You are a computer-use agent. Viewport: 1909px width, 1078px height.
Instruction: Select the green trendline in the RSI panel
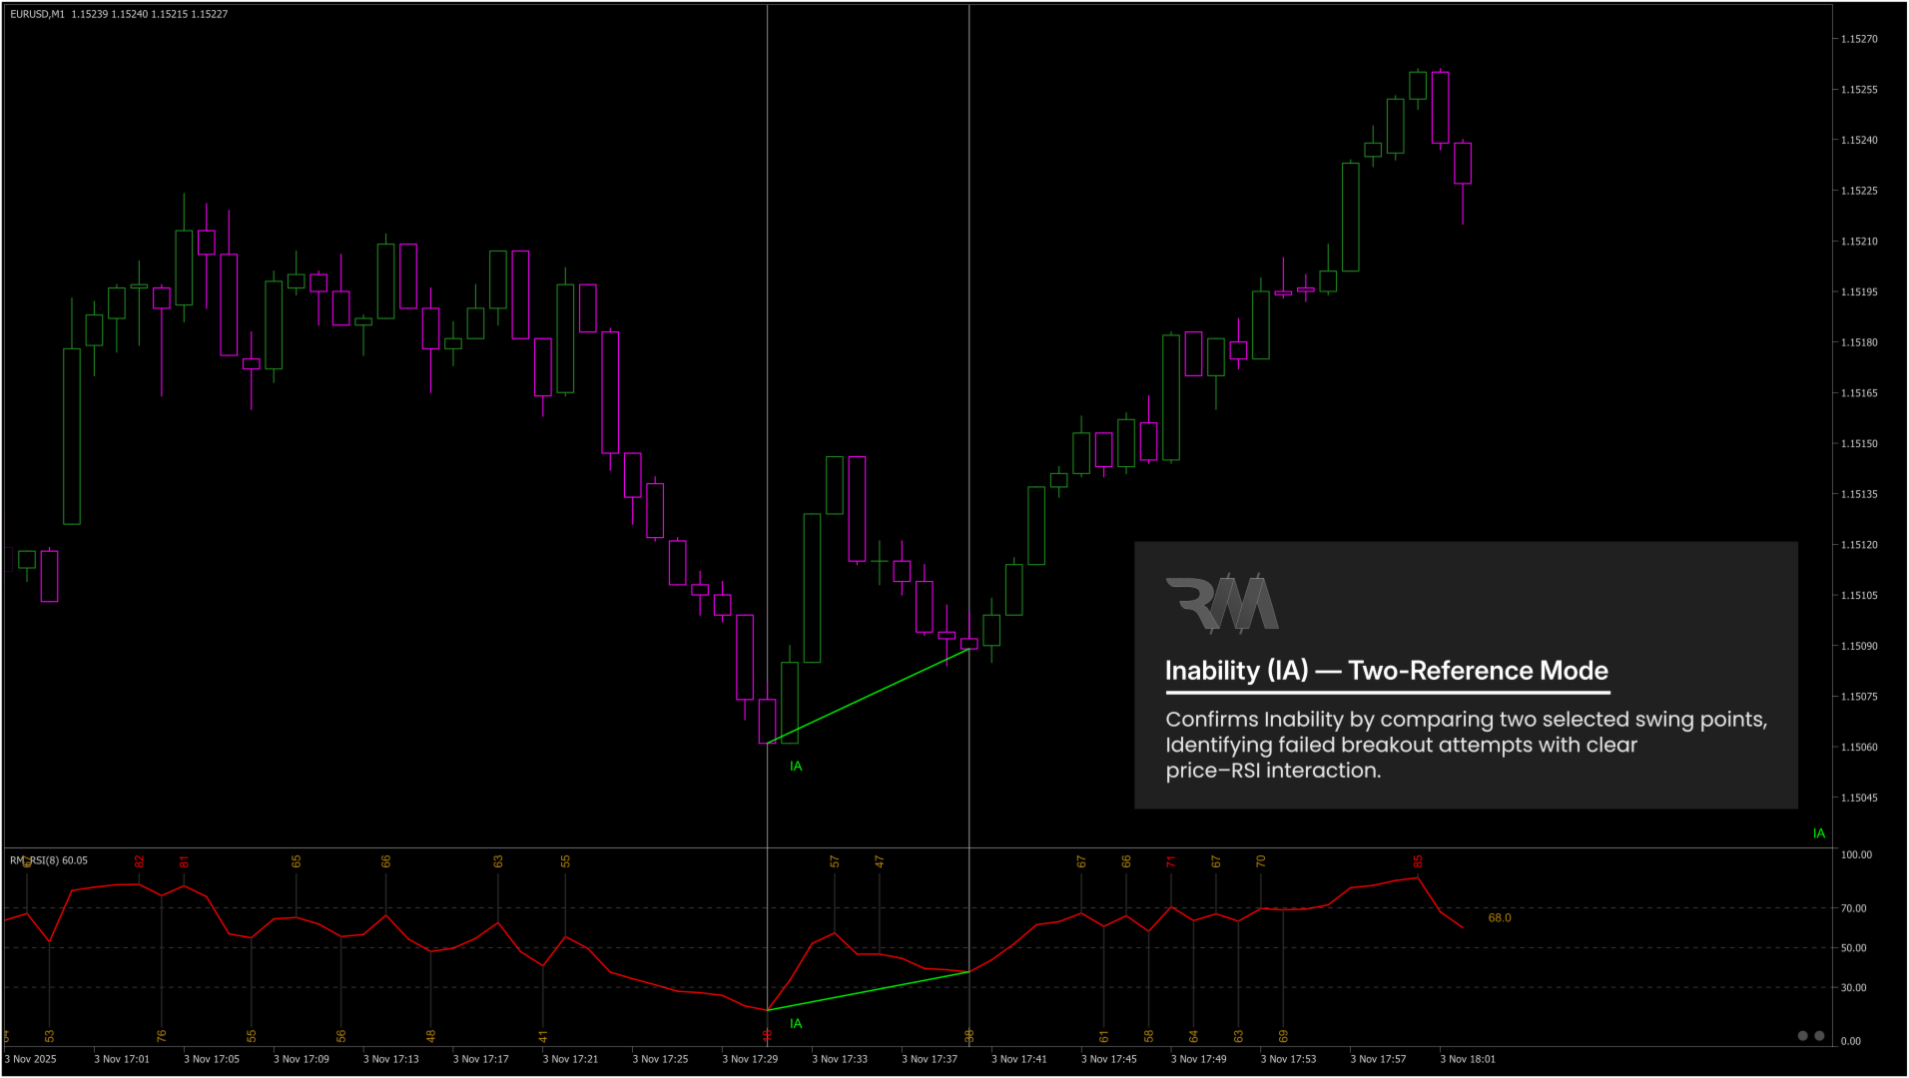tap(868, 991)
